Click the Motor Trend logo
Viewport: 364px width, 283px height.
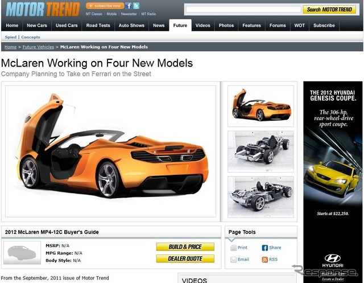(x=43, y=10)
